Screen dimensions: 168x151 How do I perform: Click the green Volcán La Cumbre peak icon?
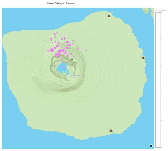pos(72,59)
